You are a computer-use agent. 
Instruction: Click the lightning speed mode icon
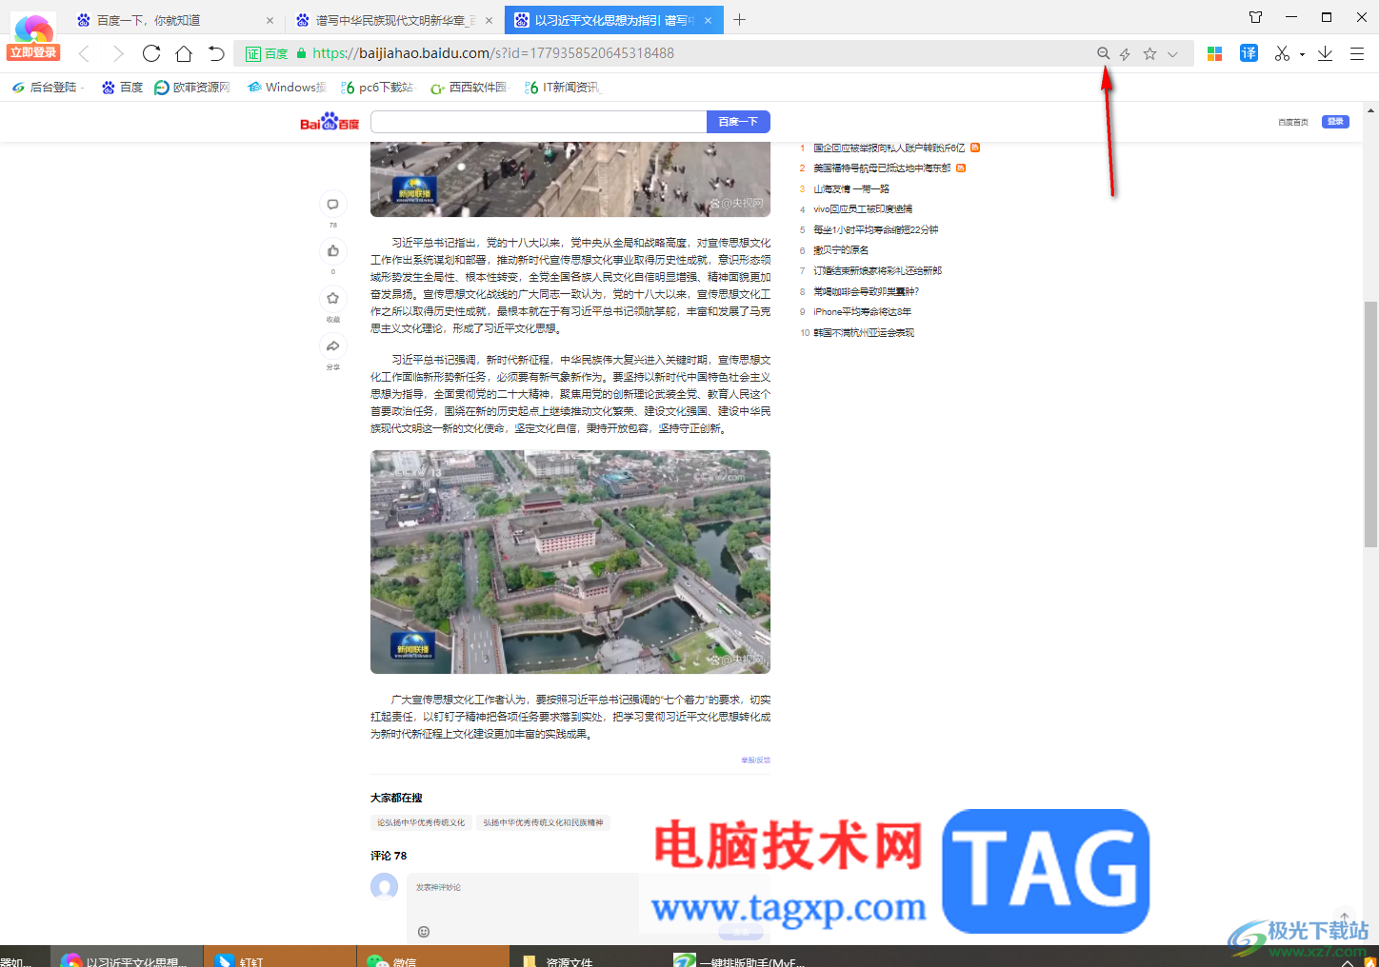(x=1125, y=53)
